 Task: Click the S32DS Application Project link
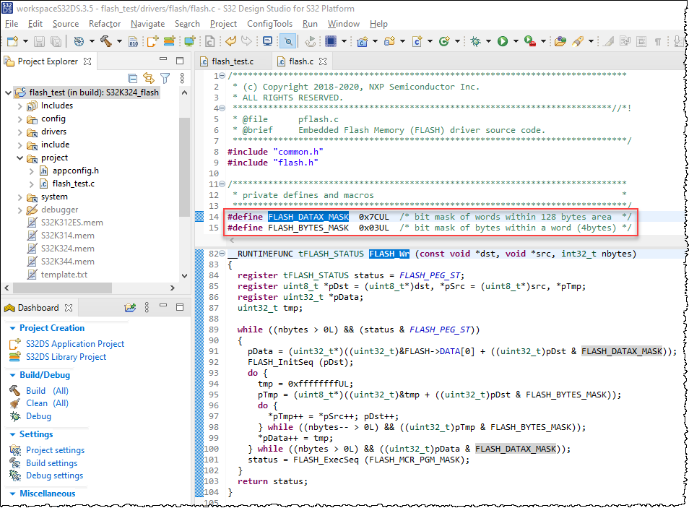point(75,344)
